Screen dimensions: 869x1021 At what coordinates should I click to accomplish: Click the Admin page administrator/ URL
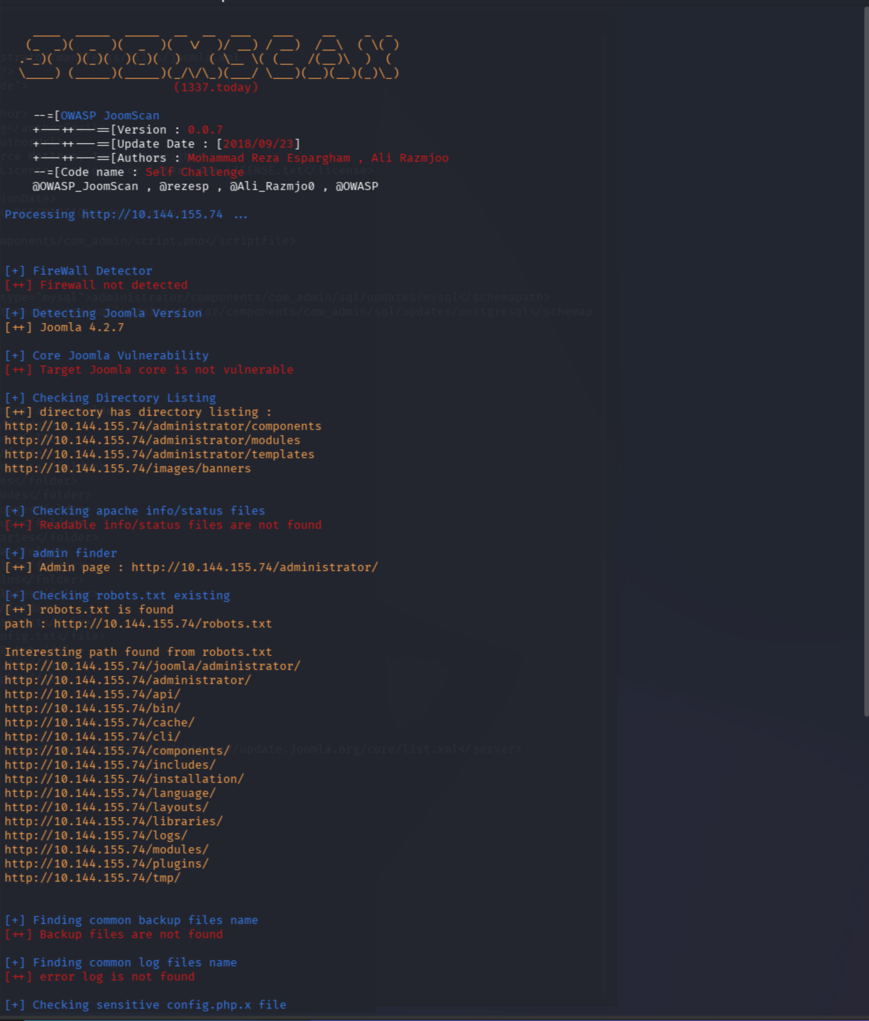255,567
